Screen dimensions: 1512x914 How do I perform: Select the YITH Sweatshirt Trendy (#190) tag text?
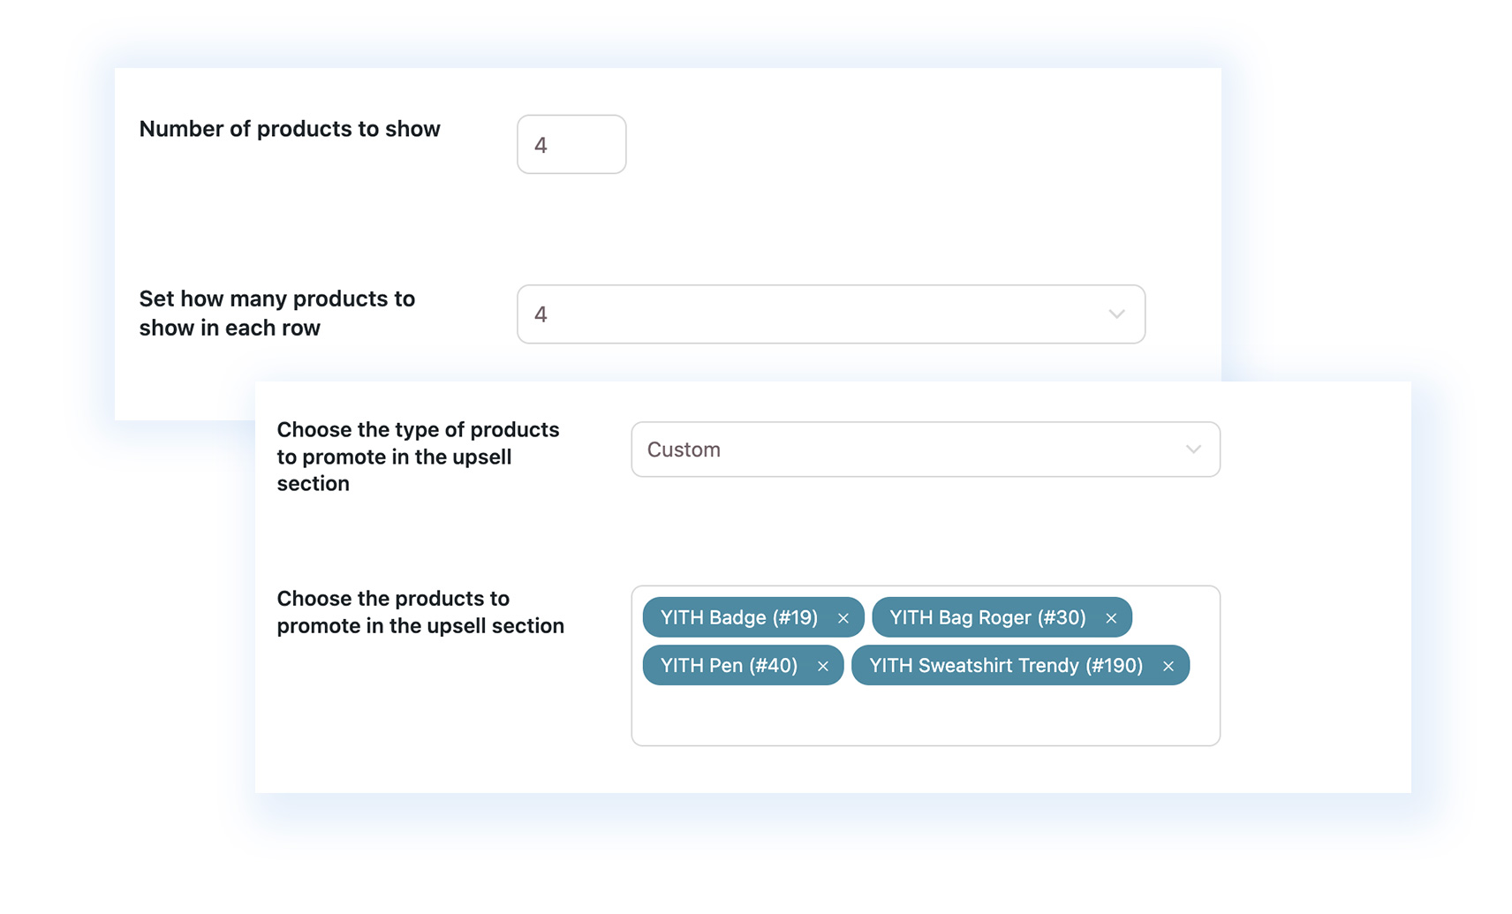point(1006,665)
